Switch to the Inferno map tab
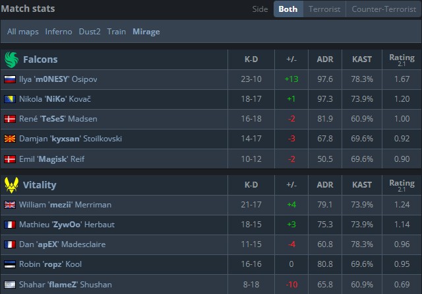Image resolution: width=422 pixels, height=294 pixels. click(59, 31)
